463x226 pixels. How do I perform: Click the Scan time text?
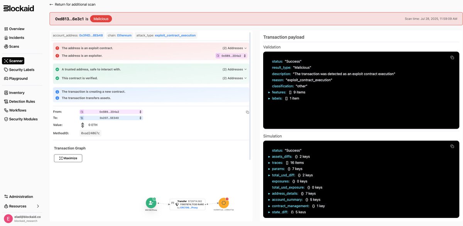pyautogui.click(x=431, y=18)
